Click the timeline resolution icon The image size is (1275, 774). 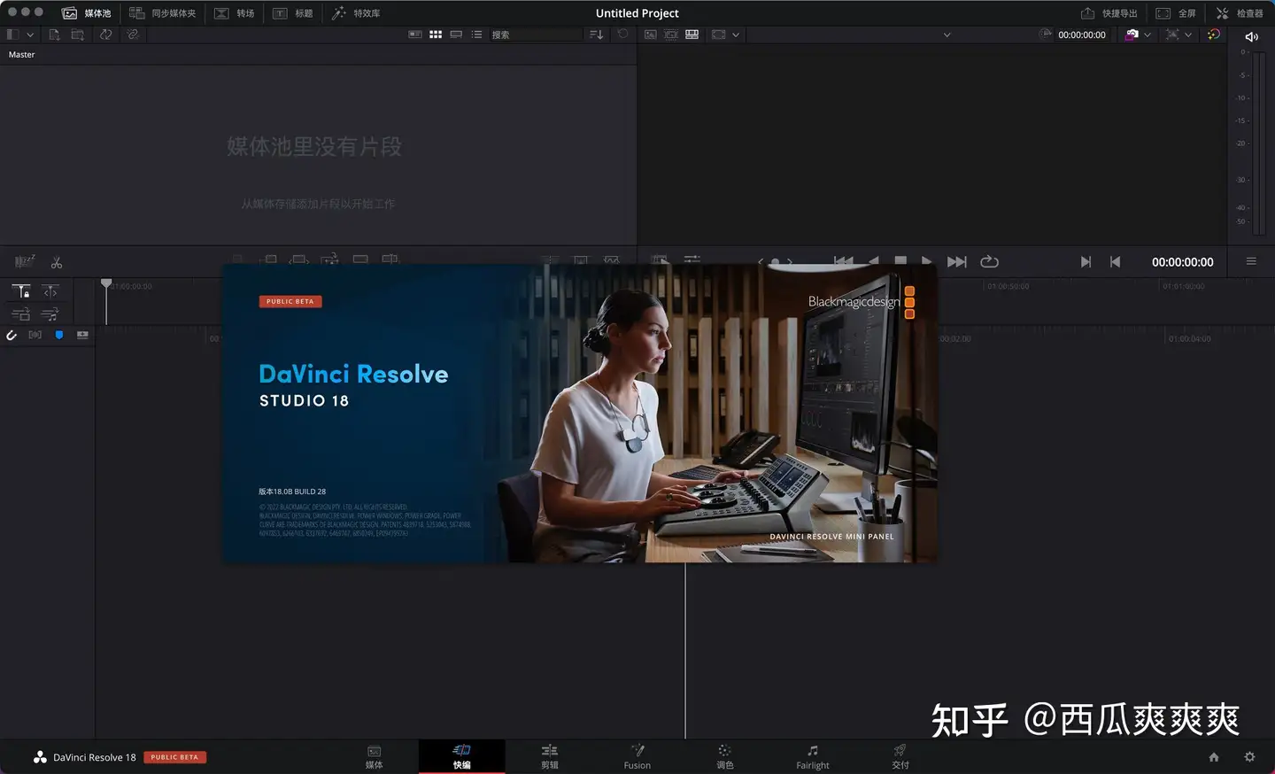pos(1172,35)
